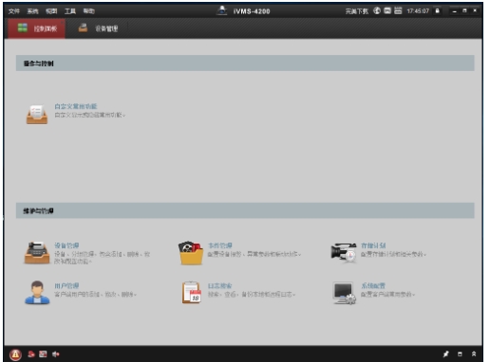490x362 pixels.
Task: Click the inbox icon on device management tab
Action: 83,27
